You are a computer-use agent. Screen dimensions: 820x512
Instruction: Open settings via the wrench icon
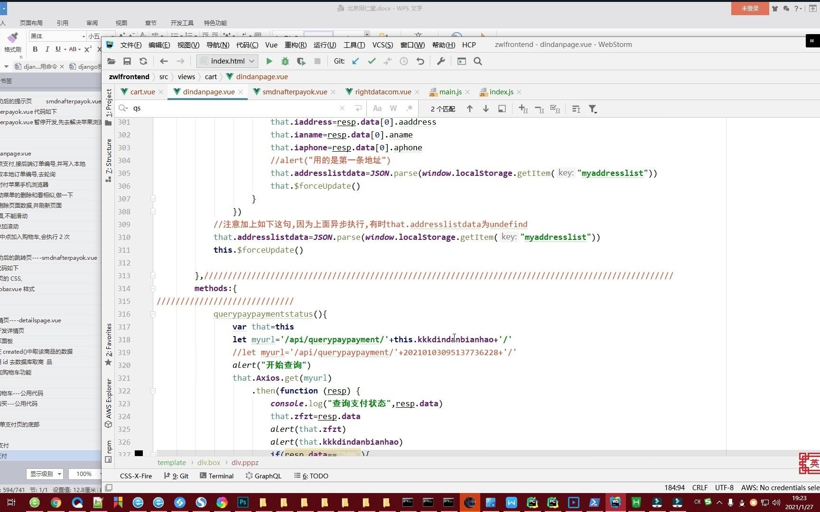(x=441, y=61)
